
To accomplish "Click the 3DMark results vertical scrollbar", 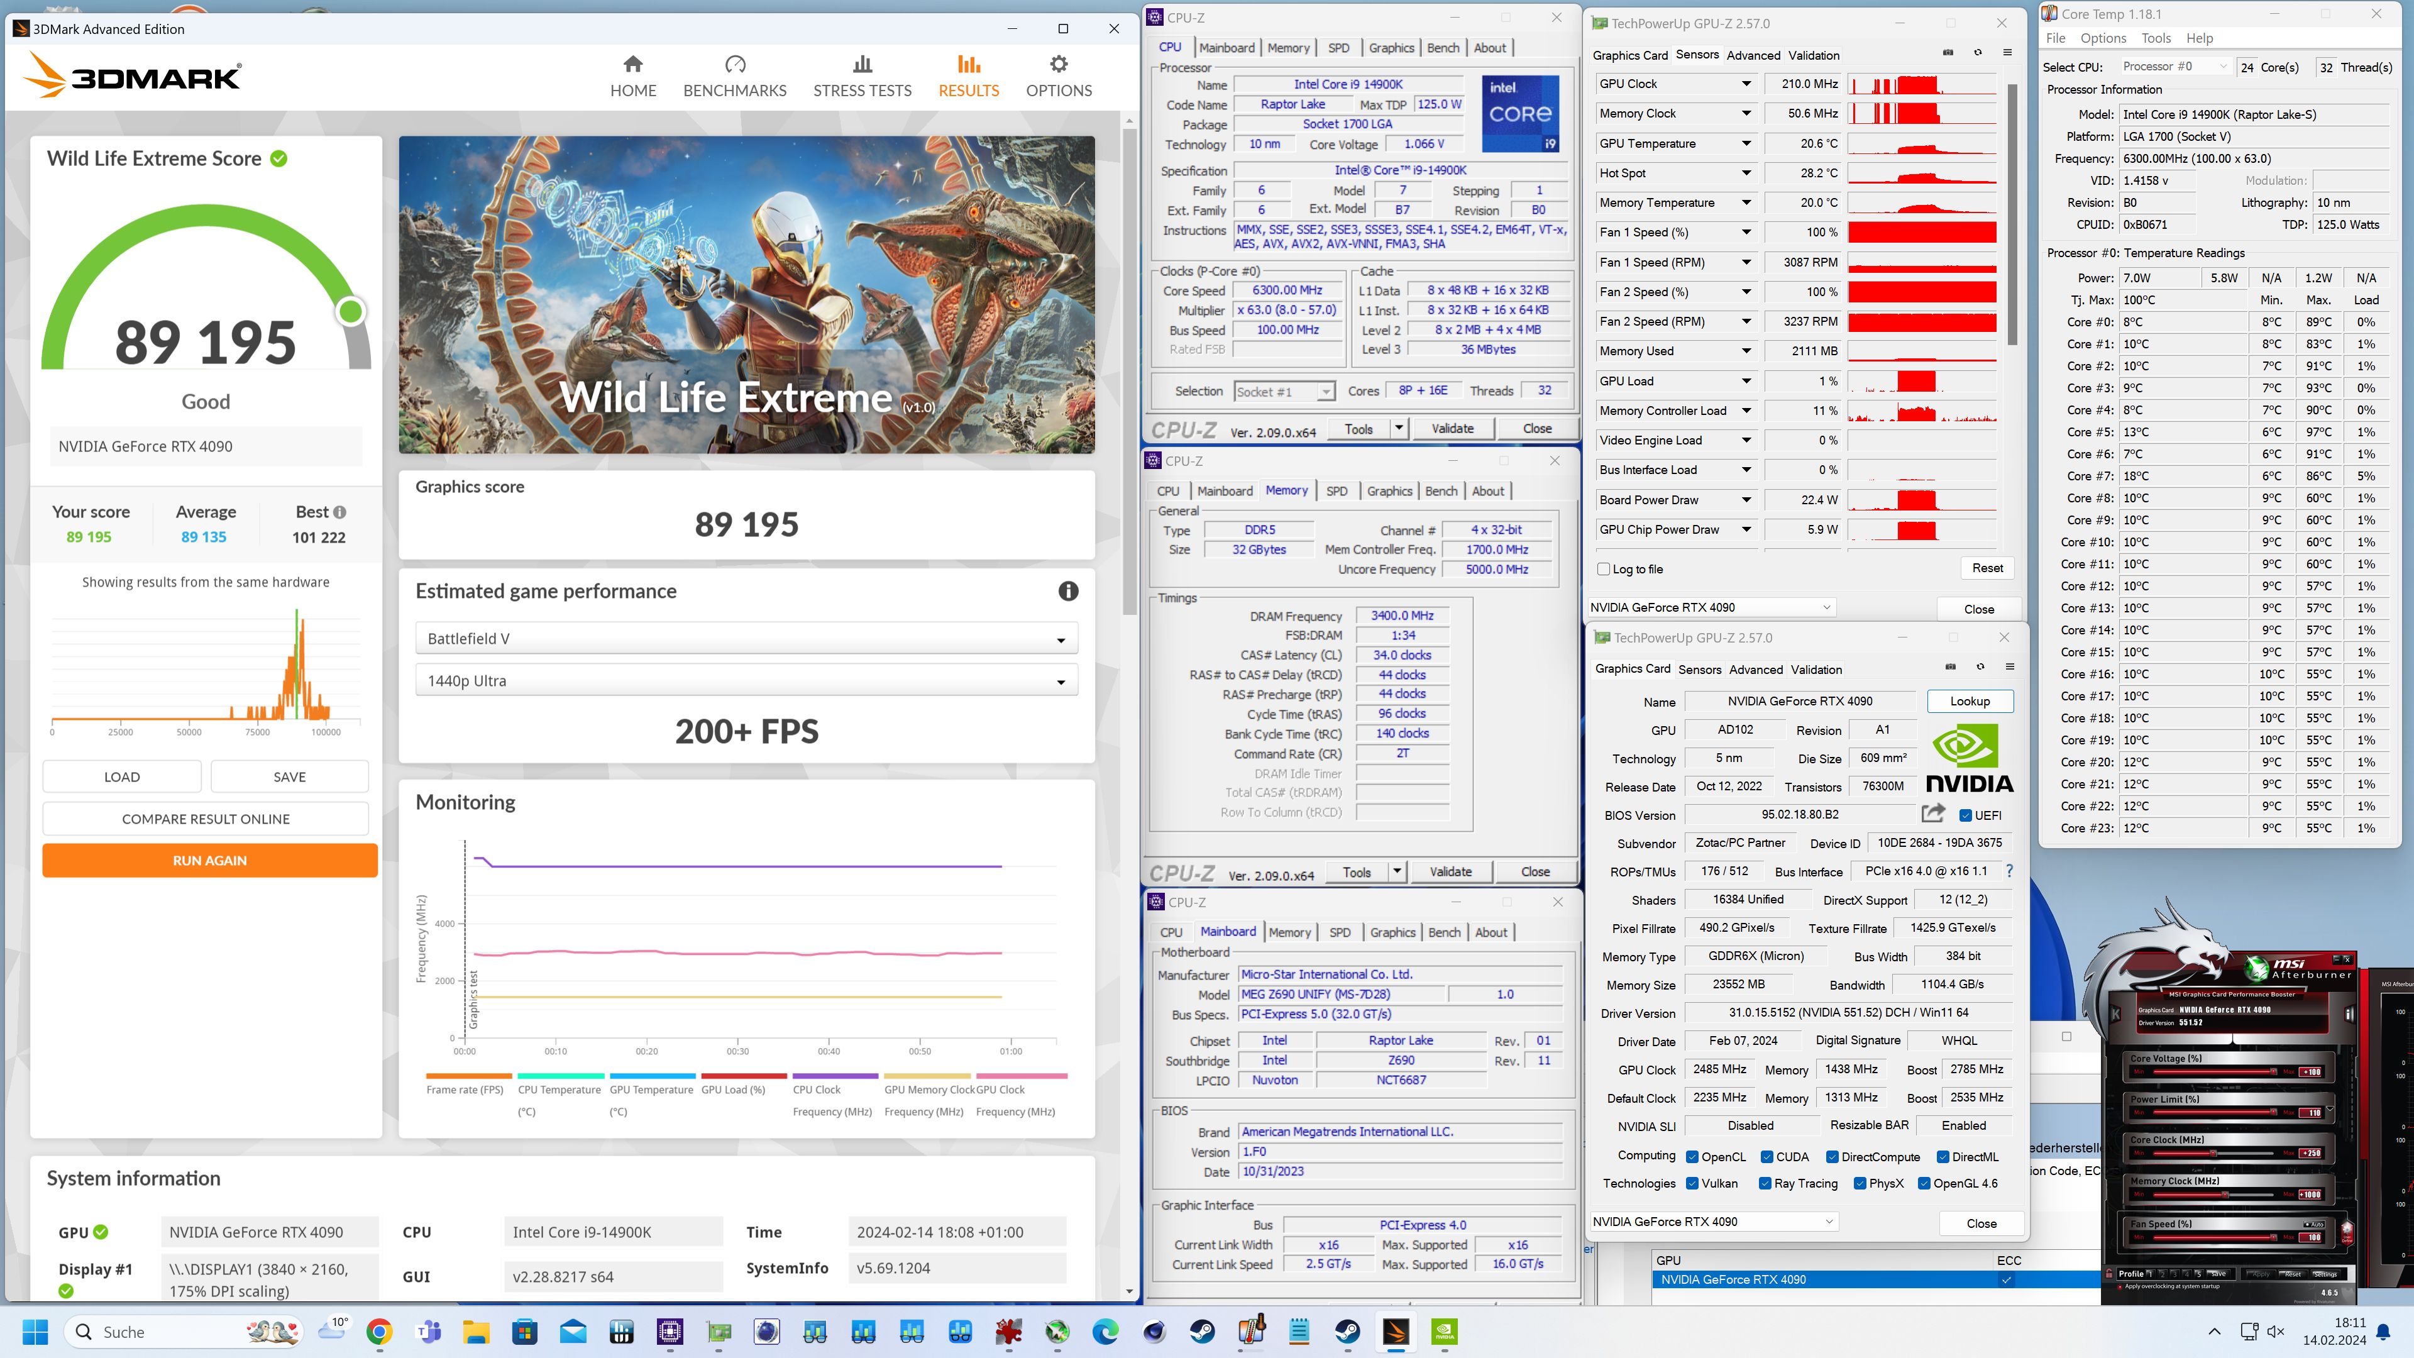I will click(x=1129, y=372).
